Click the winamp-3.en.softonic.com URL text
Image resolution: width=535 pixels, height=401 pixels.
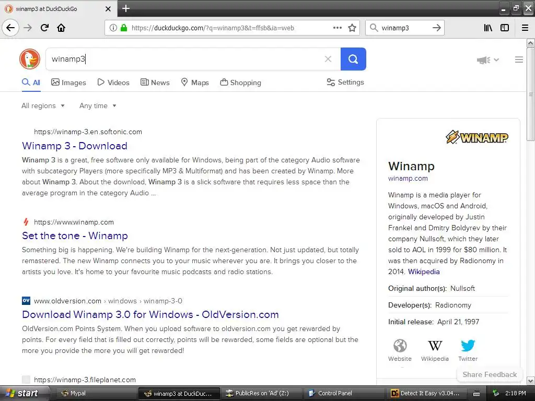click(88, 132)
